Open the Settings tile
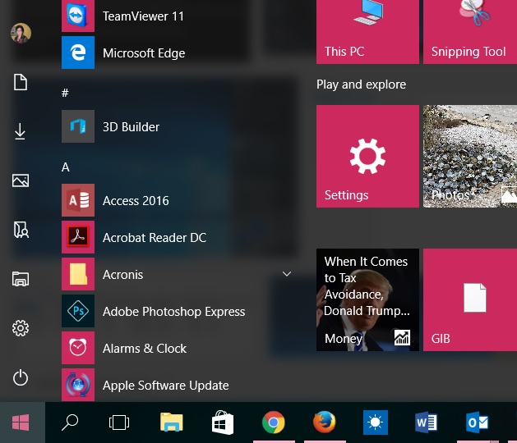The height and width of the screenshot is (443, 517). tap(367, 156)
